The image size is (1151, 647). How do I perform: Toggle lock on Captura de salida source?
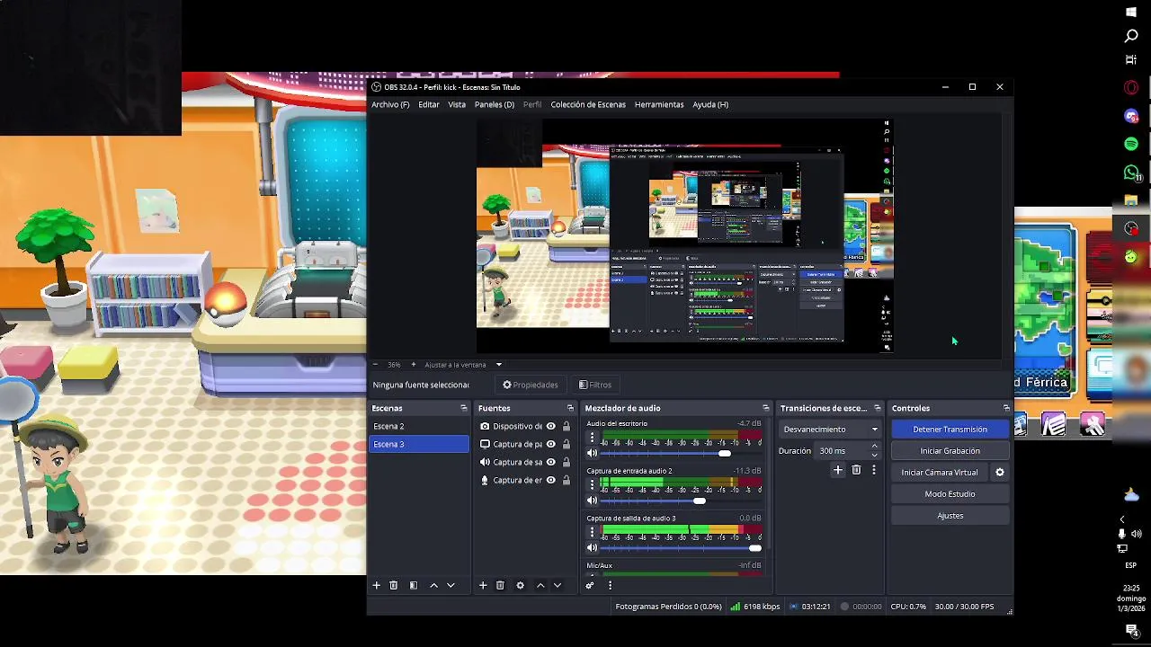pyautogui.click(x=567, y=462)
